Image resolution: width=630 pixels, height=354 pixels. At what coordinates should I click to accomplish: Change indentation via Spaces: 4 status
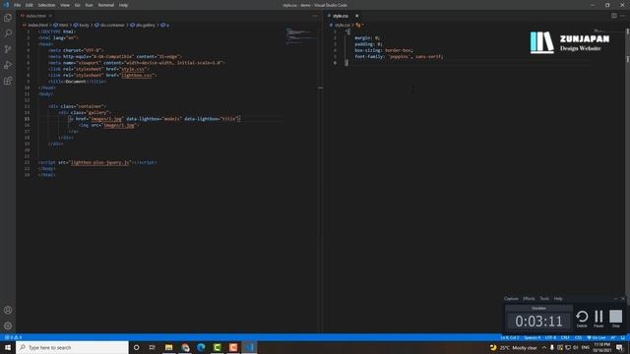[532, 337]
